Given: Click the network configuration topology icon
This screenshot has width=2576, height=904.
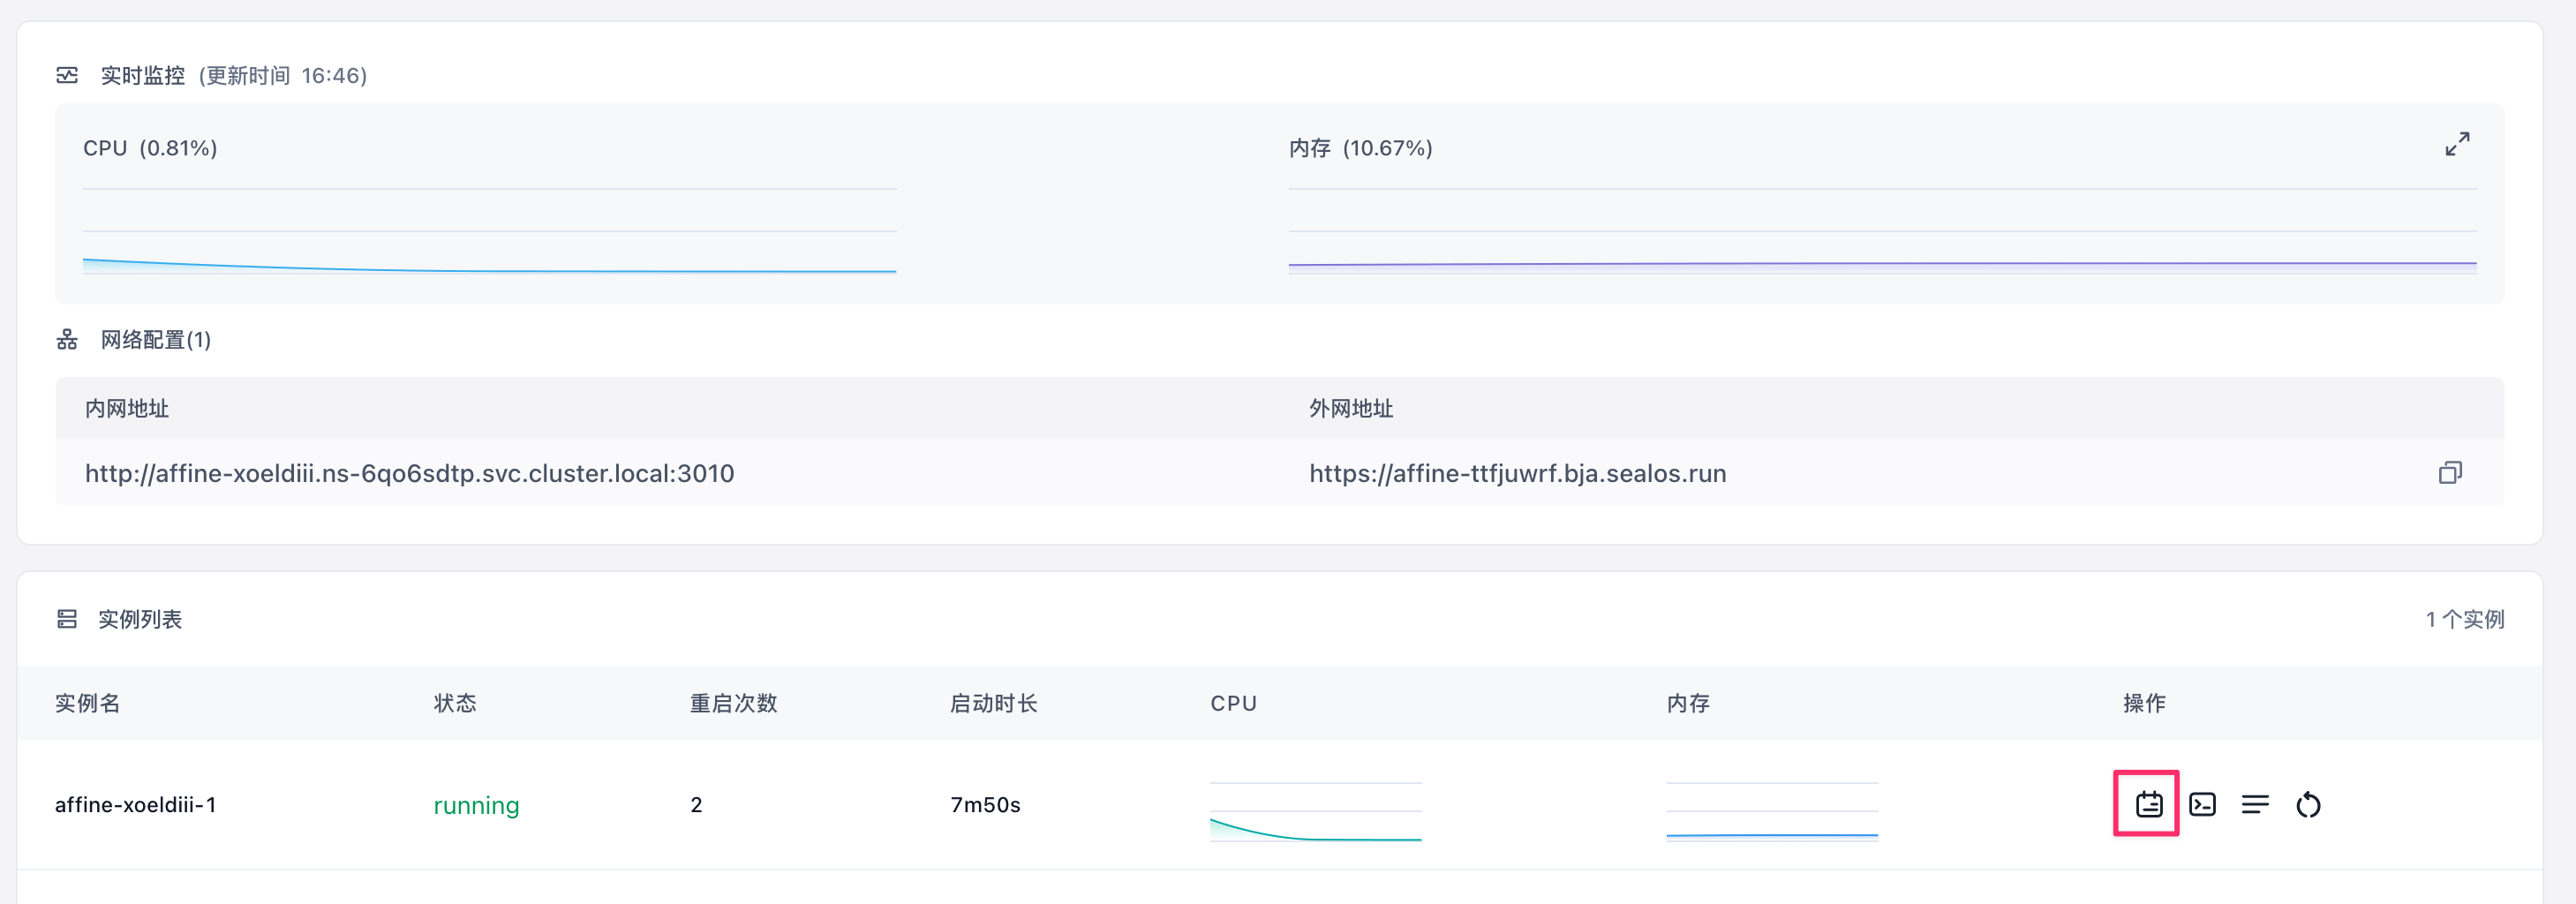Looking at the screenshot, I should tap(67, 339).
